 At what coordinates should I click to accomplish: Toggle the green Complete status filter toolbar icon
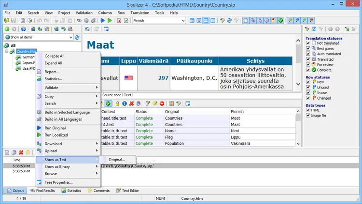click(280, 21)
